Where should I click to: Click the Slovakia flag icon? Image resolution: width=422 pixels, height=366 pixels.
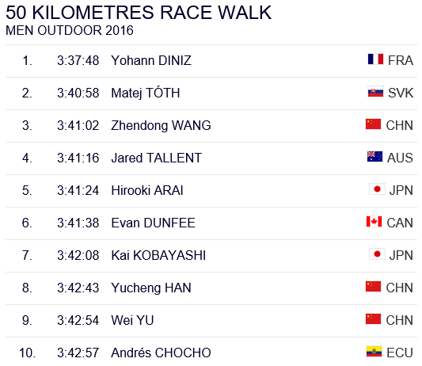pos(375,92)
